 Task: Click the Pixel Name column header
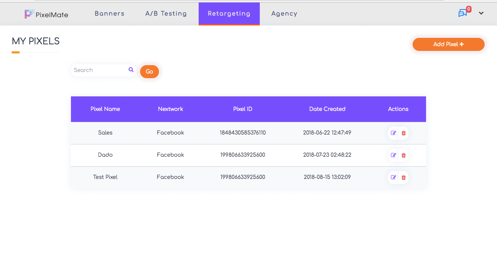tap(105, 109)
